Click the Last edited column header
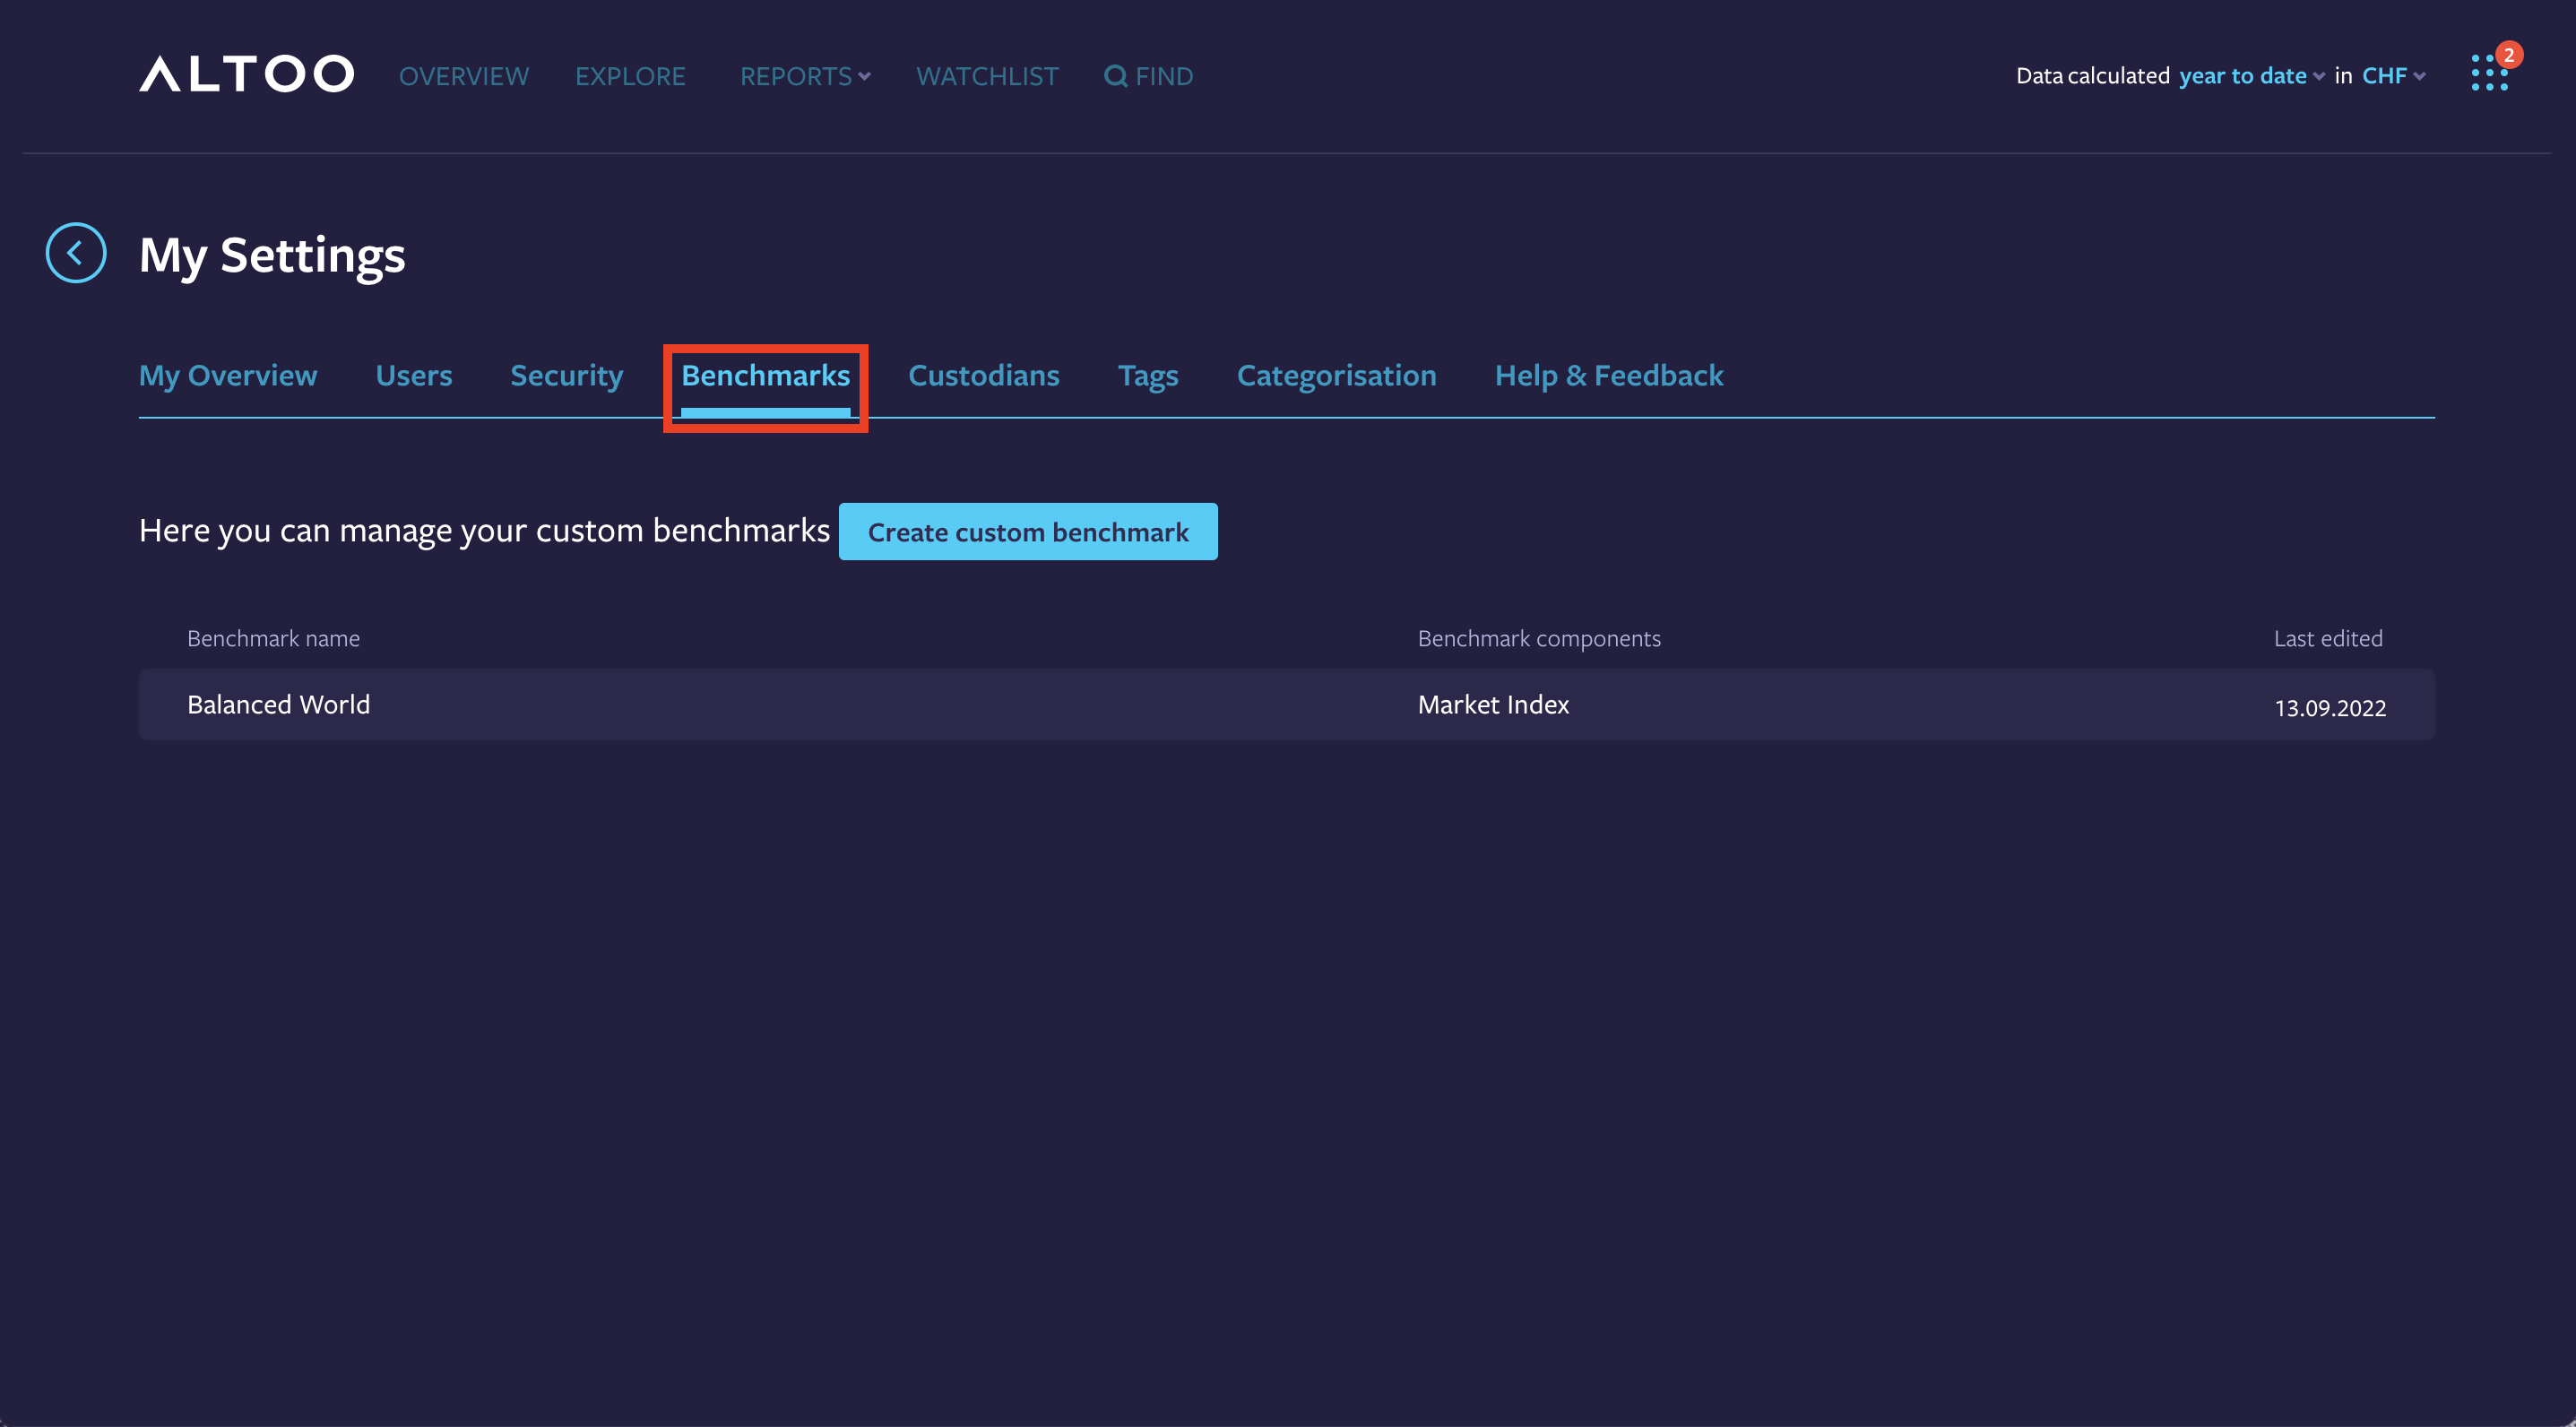The image size is (2576, 1427). [2328, 638]
